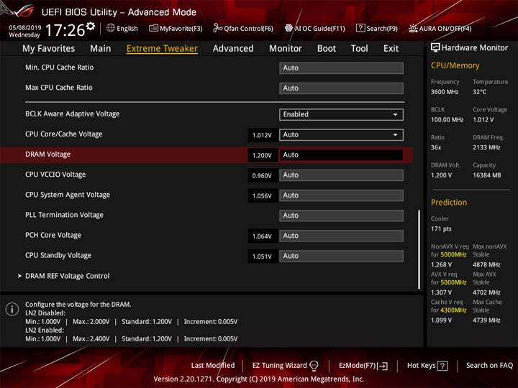Viewport: 518px width, 388px height.
Task: Switch to EzMode(F7)
Action: pos(358,365)
